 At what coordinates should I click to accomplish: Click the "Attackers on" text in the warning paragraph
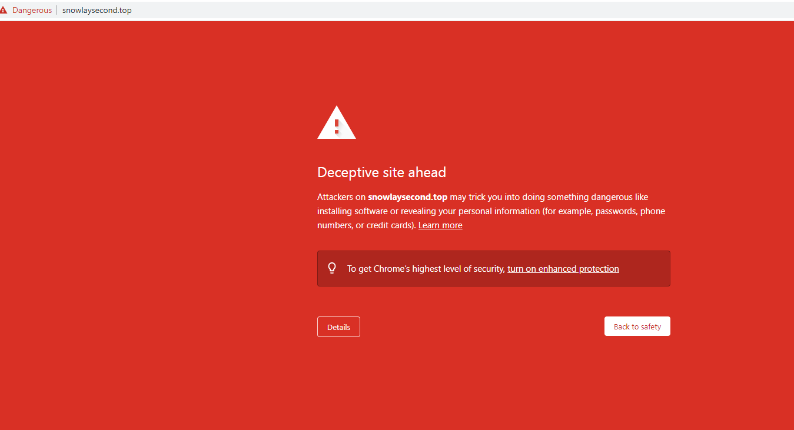coord(341,197)
